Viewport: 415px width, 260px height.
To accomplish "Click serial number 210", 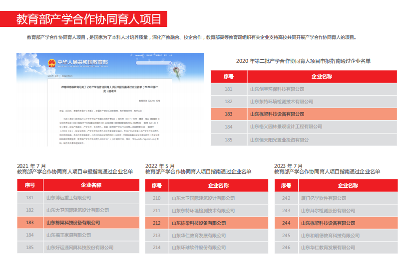I will pyautogui.click(x=157, y=198).
